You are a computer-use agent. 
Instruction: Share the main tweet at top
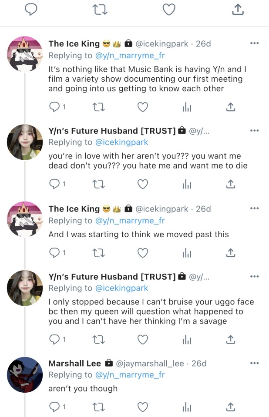point(237,10)
